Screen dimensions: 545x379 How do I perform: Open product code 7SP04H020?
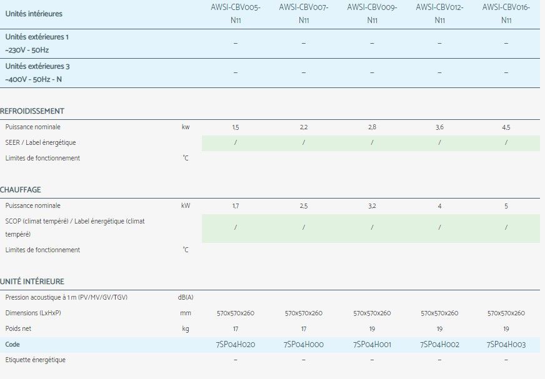[x=235, y=345]
